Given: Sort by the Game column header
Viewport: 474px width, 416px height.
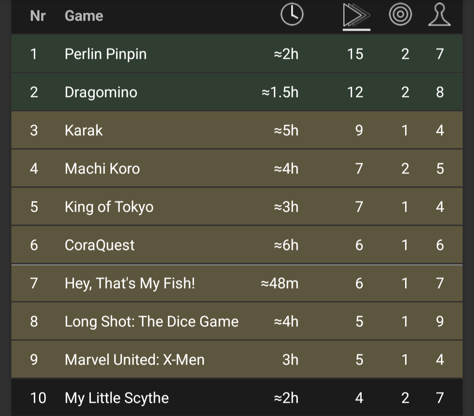Looking at the screenshot, I should point(84,16).
